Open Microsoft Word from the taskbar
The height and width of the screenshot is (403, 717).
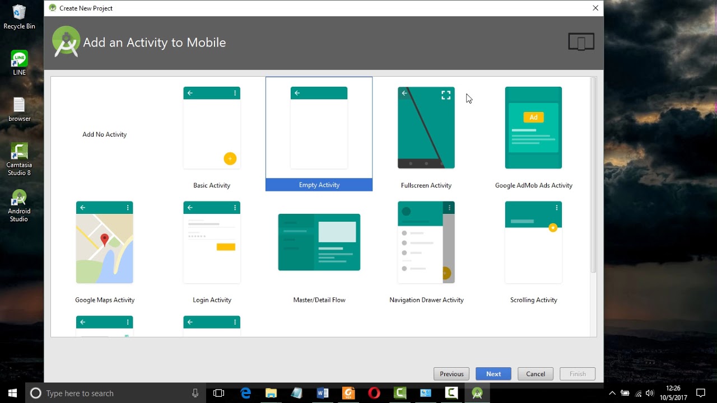[323, 393]
